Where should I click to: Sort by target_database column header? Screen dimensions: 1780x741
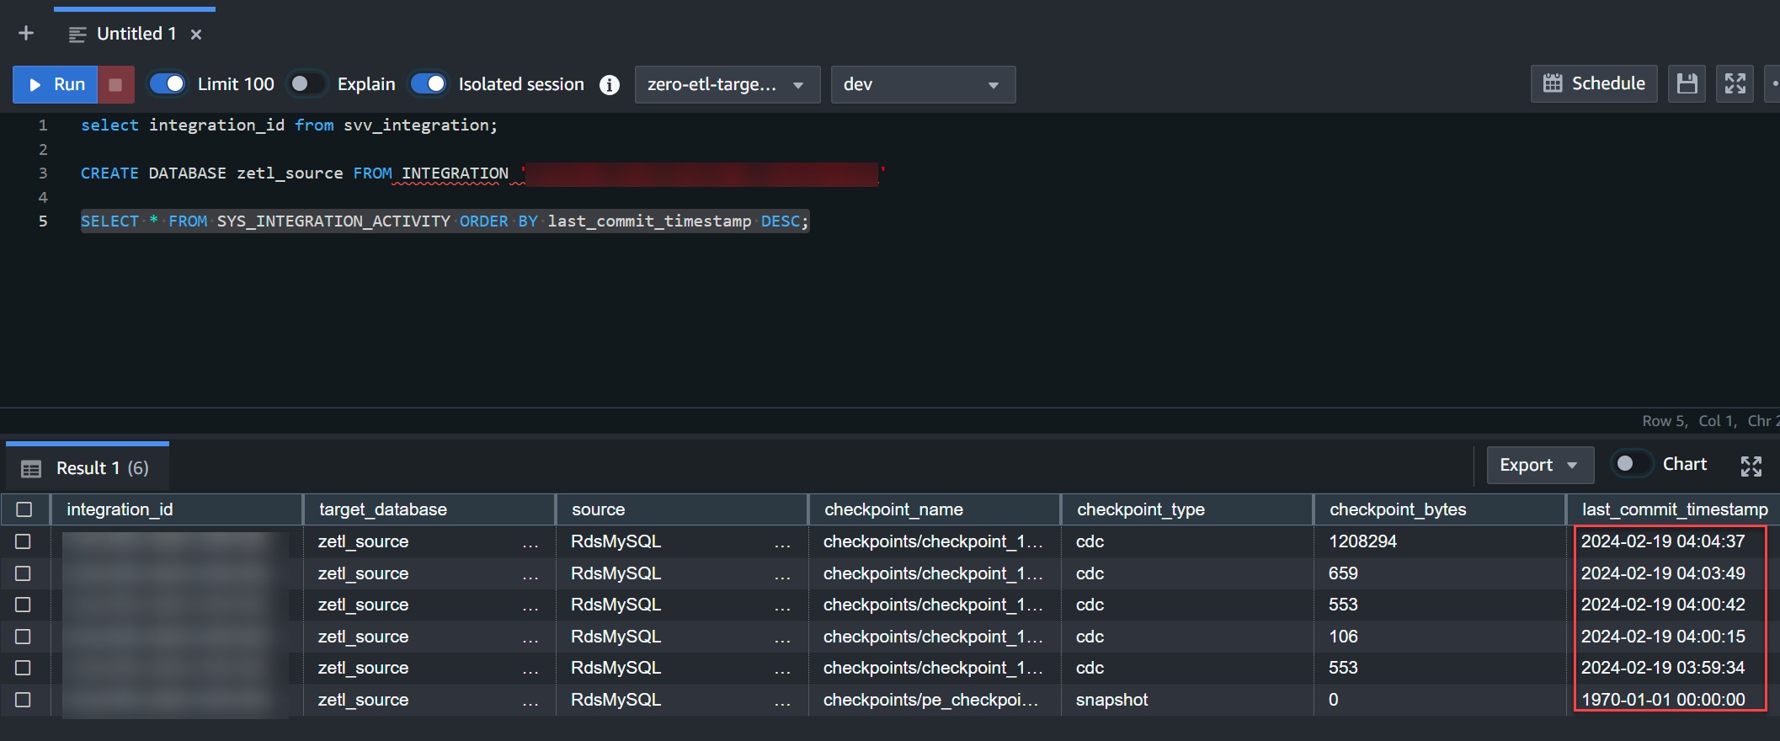point(429,509)
